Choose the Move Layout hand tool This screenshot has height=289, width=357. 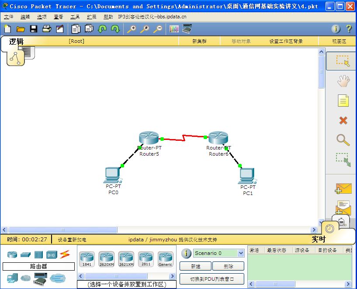[343, 81]
